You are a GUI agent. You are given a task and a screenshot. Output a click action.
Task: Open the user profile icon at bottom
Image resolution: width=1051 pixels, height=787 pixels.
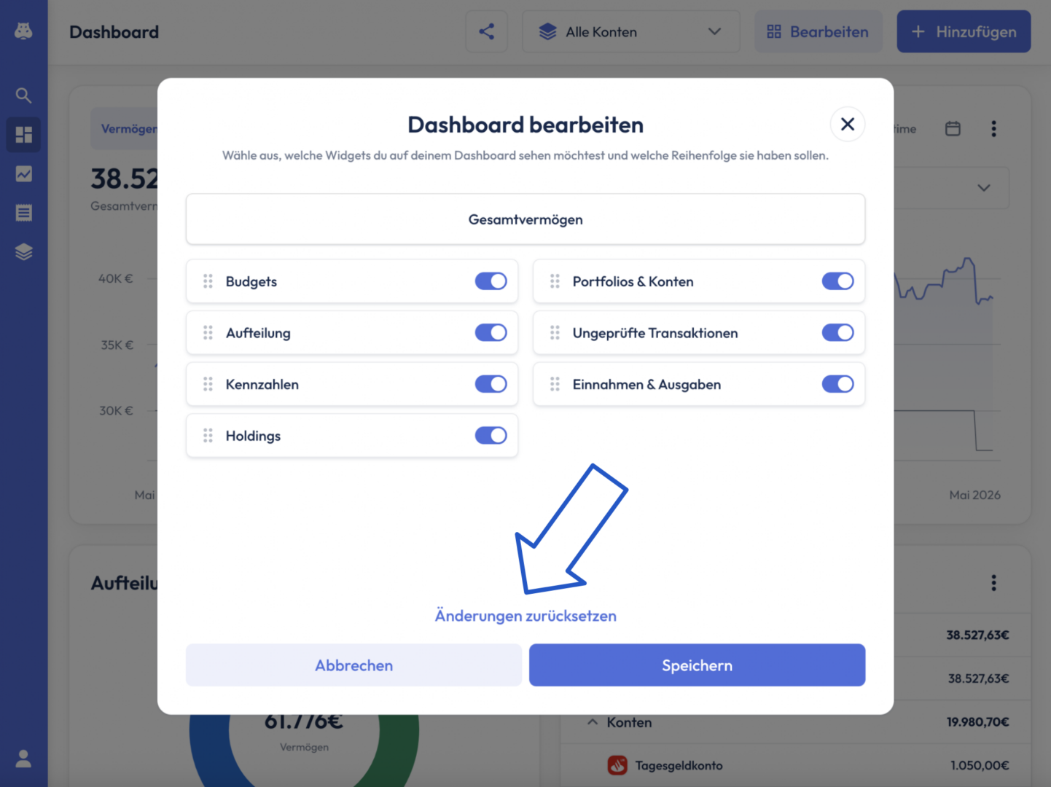tap(23, 759)
